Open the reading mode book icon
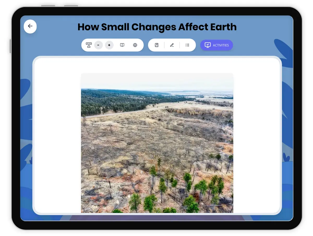This screenshot has height=236, width=313. pyautogui.click(x=122, y=45)
